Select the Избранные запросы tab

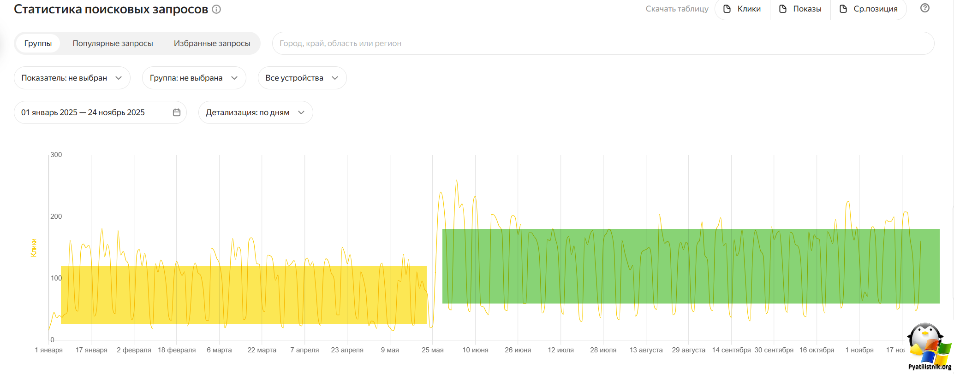[212, 43]
